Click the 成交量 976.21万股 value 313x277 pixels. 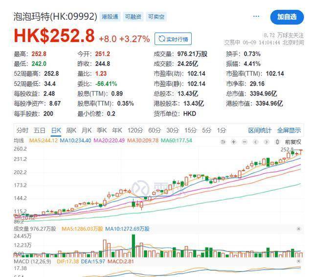click(192, 54)
